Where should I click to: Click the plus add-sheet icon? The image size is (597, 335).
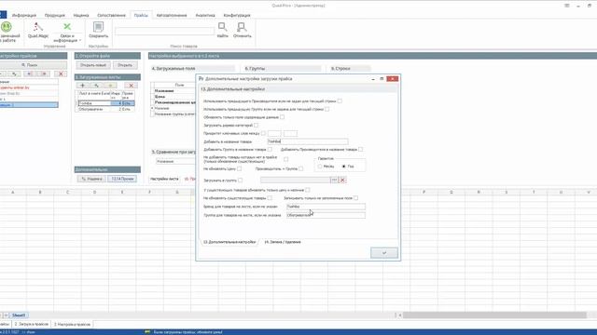click(x=82, y=86)
